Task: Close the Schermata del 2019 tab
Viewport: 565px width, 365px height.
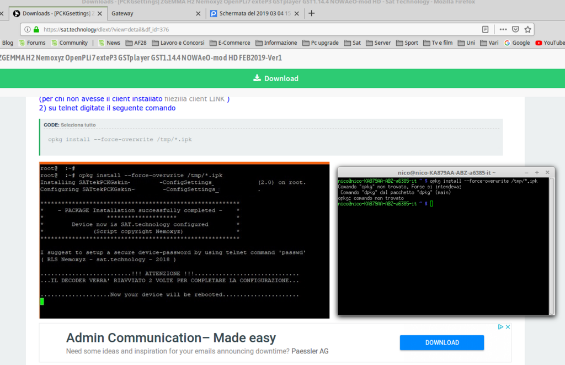Action: pyautogui.click(x=296, y=13)
